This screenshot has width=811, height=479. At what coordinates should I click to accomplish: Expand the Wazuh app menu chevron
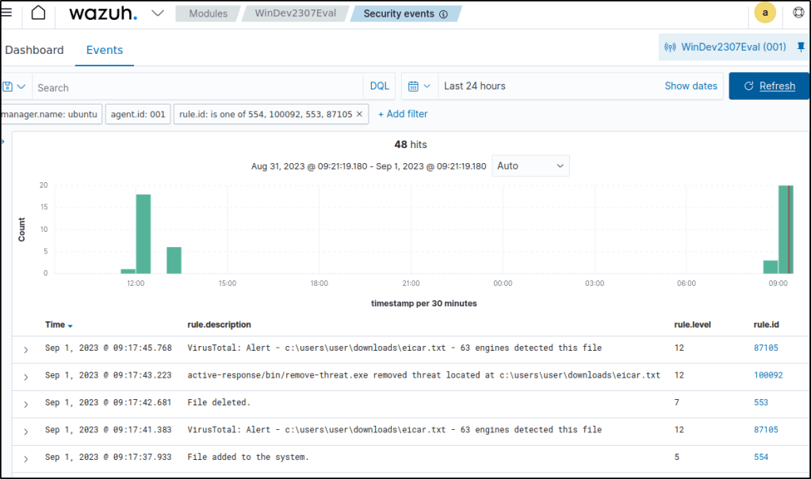(158, 13)
